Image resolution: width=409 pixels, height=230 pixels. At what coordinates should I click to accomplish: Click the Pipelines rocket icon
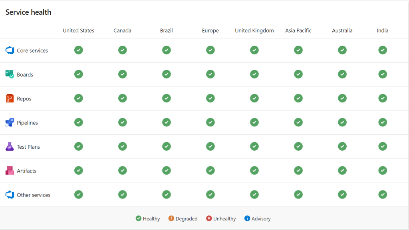point(9,122)
